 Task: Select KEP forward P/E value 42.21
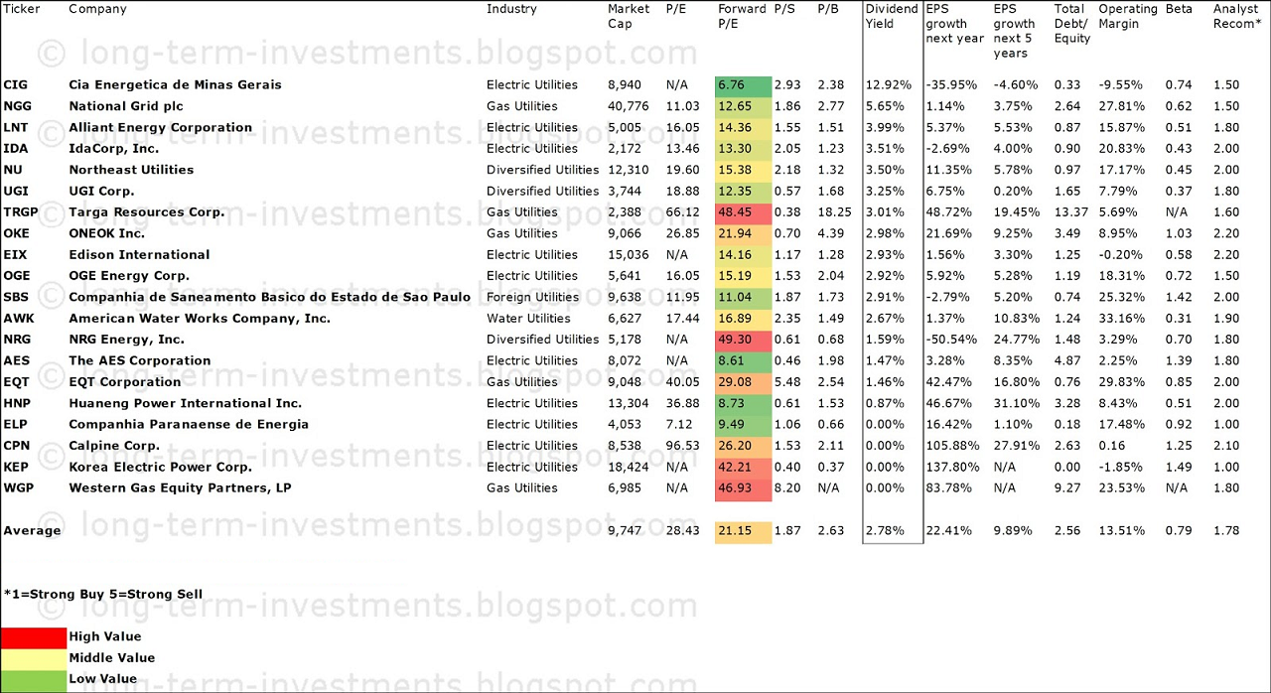pos(743,468)
